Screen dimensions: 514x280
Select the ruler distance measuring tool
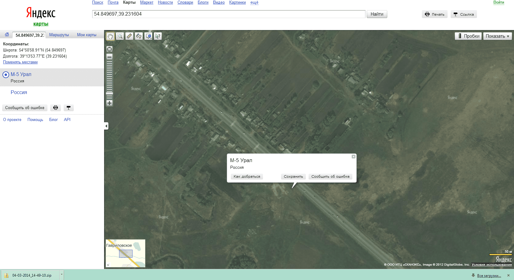129,36
